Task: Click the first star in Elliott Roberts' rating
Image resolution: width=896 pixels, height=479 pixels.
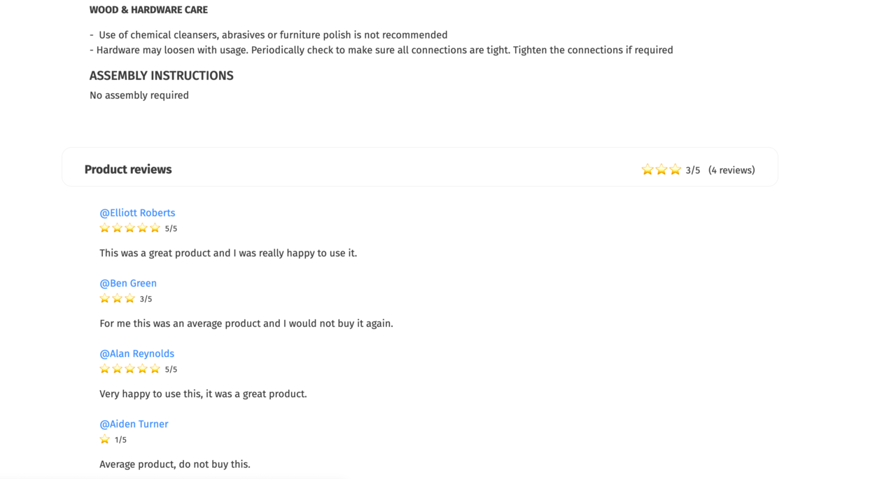Action: [105, 228]
